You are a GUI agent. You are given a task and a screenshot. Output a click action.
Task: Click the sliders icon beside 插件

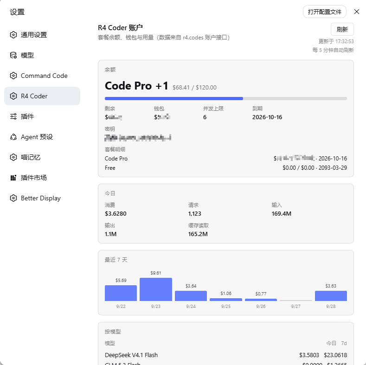coord(13,116)
